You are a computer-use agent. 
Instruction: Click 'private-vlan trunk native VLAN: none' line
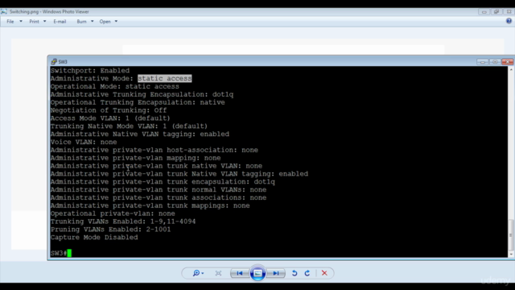(156, 166)
